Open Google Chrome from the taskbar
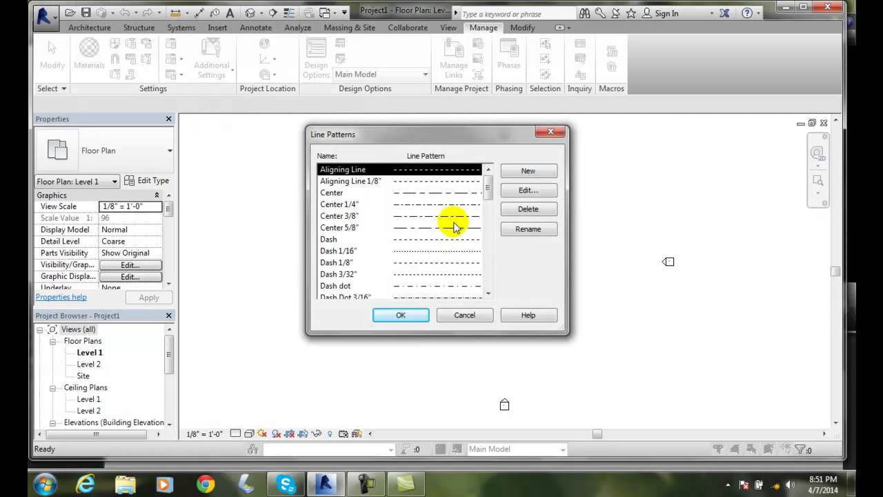The image size is (883, 497). [205, 484]
